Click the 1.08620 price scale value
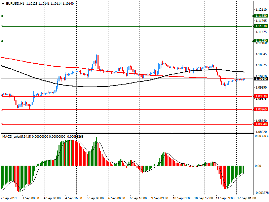The image size is (269, 202). (x=261, y=132)
